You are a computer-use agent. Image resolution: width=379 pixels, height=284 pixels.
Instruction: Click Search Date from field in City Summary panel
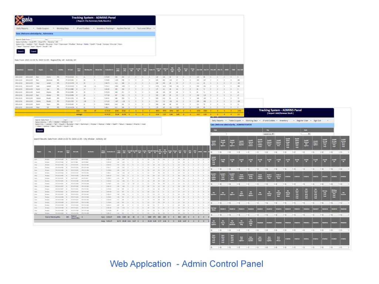pos(38,39)
